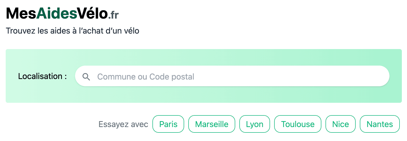Click 'Code postal' in the placeholder text

[172, 77]
